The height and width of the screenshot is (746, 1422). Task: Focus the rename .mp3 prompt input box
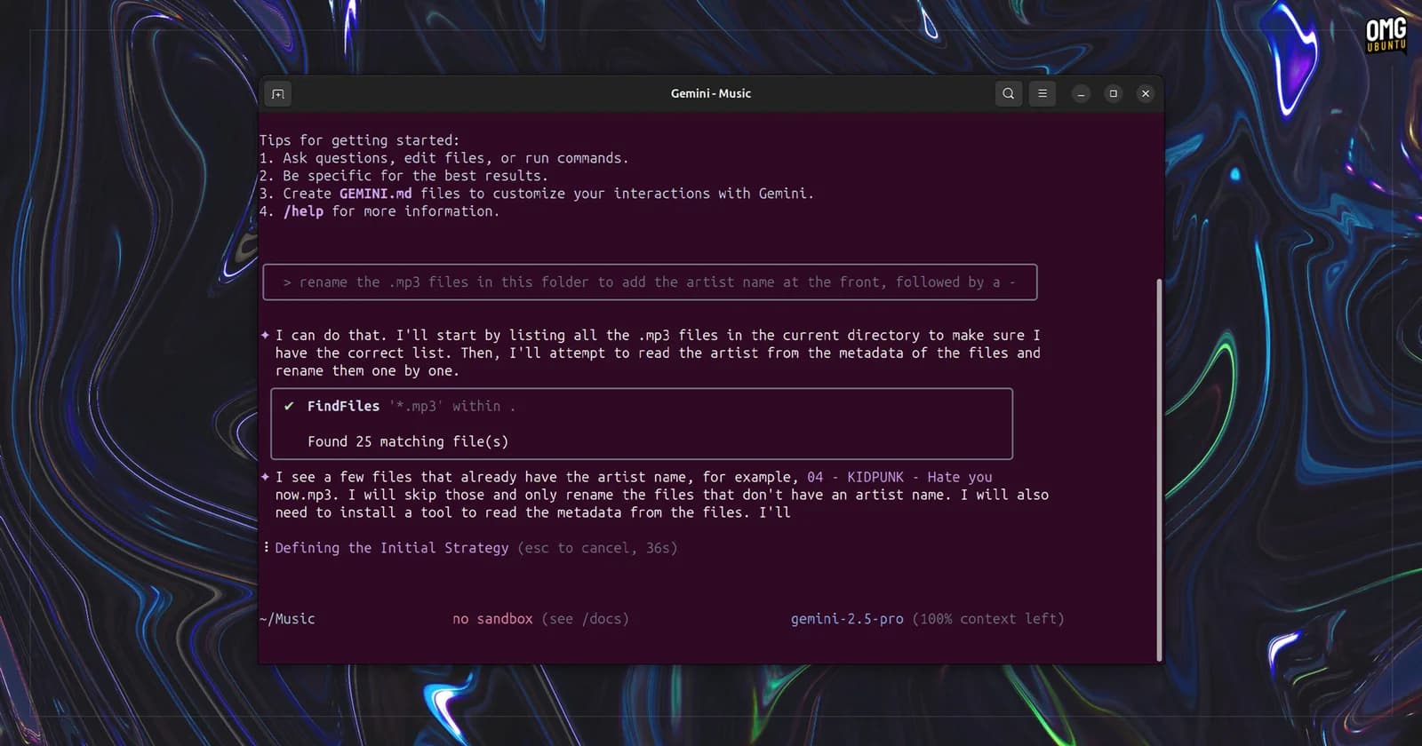[650, 282]
